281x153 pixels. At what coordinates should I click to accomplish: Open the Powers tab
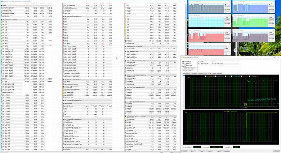click(x=205, y=73)
